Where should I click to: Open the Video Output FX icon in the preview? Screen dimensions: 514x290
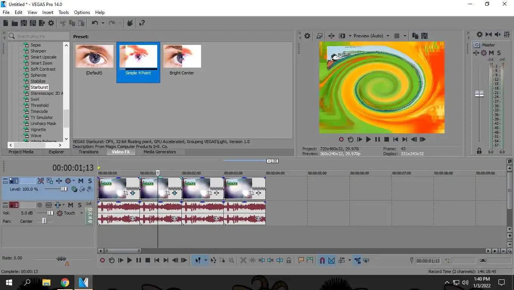click(x=331, y=36)
